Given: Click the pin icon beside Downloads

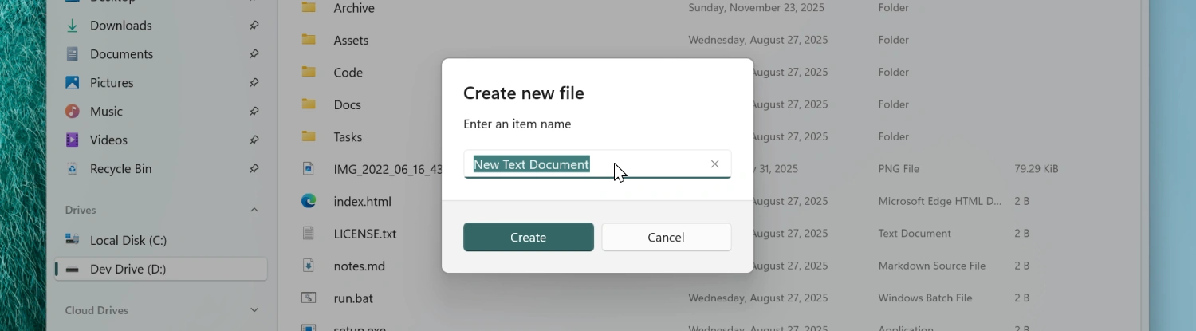Looking at the screenshot, I should (x=254, y=26).
